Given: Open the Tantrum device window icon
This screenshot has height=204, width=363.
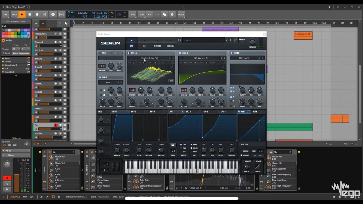Looking at the screenshot, I should (29, 62).
